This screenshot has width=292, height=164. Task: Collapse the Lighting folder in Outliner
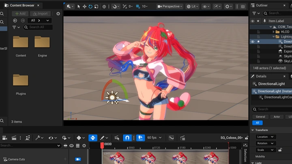pos(273,36)
